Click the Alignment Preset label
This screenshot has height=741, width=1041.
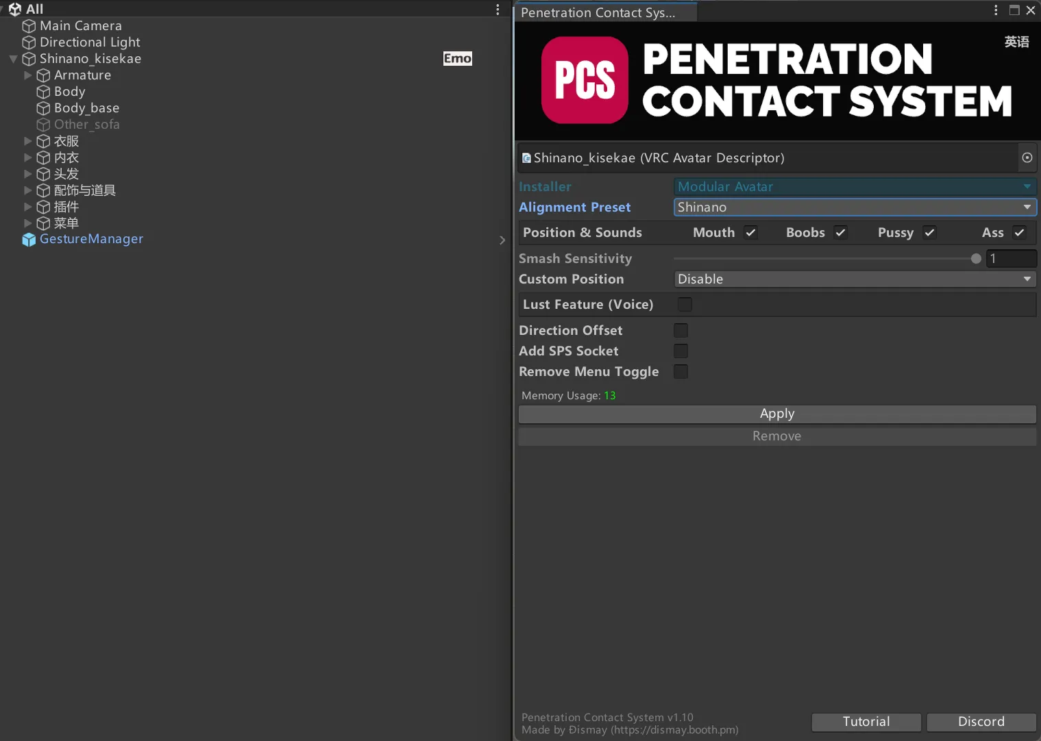[575, 208]
